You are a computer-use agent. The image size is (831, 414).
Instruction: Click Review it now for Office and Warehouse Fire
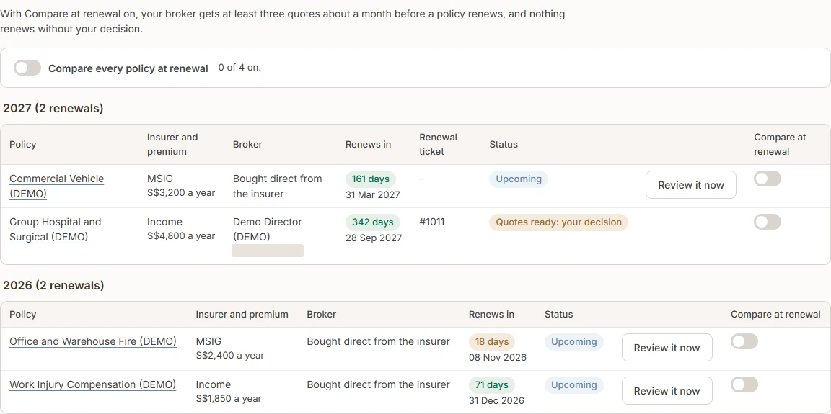tap(667, 348)
